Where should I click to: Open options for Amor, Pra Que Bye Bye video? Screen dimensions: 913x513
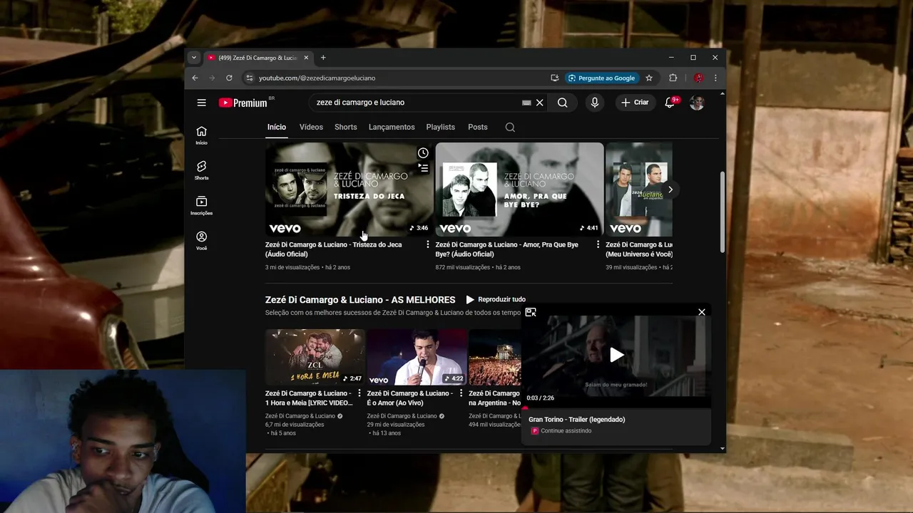click(x=598, y=244)
